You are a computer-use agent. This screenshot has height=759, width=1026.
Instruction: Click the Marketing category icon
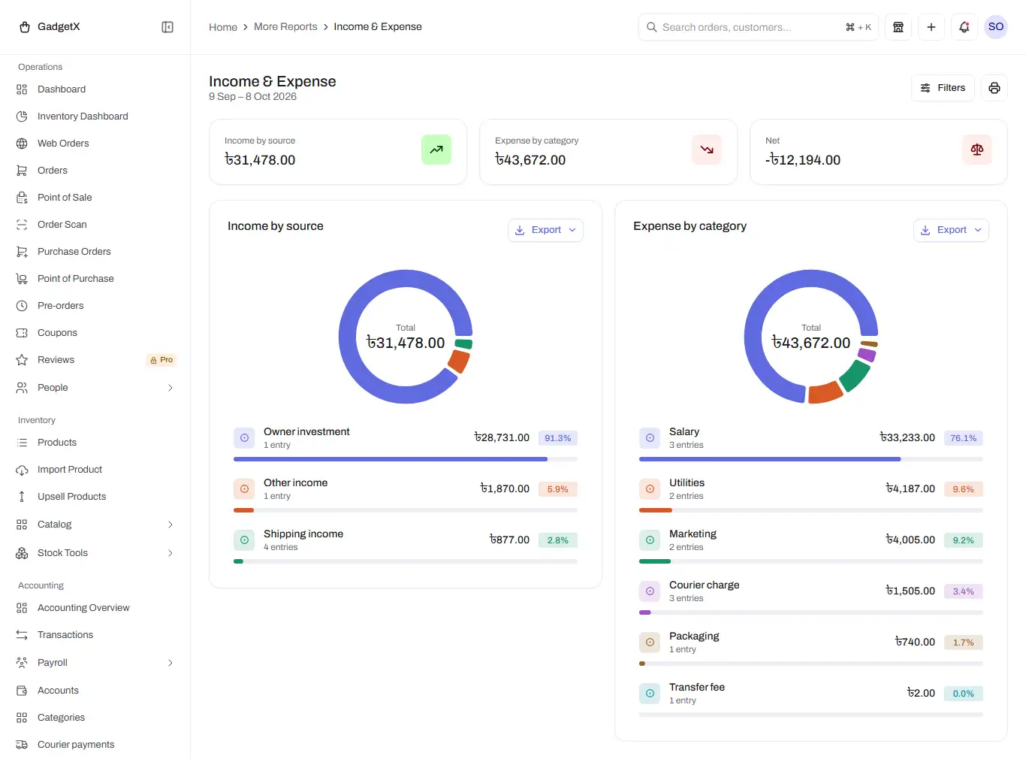point(650,540)
